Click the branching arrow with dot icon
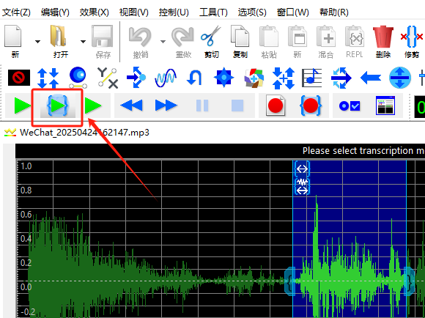Viewport: 425px width, 318px height. (136, 78)
